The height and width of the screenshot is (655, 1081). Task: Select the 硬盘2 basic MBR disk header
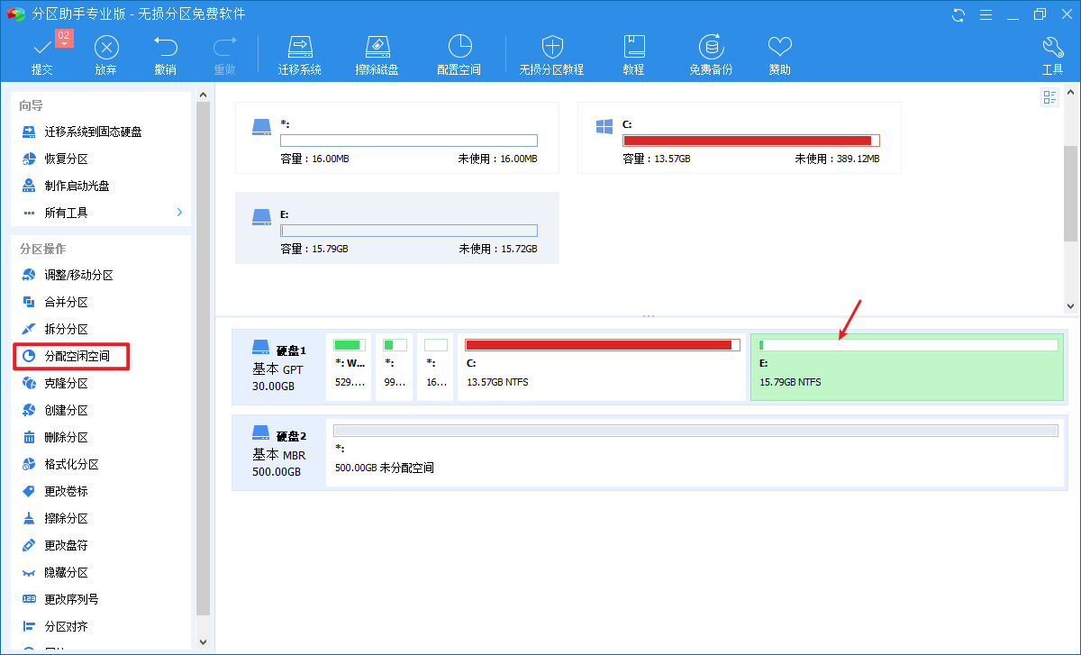click(x=278, y=452)
